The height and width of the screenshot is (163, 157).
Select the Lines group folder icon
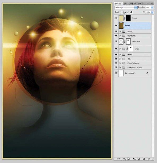[x=124, y=49]
